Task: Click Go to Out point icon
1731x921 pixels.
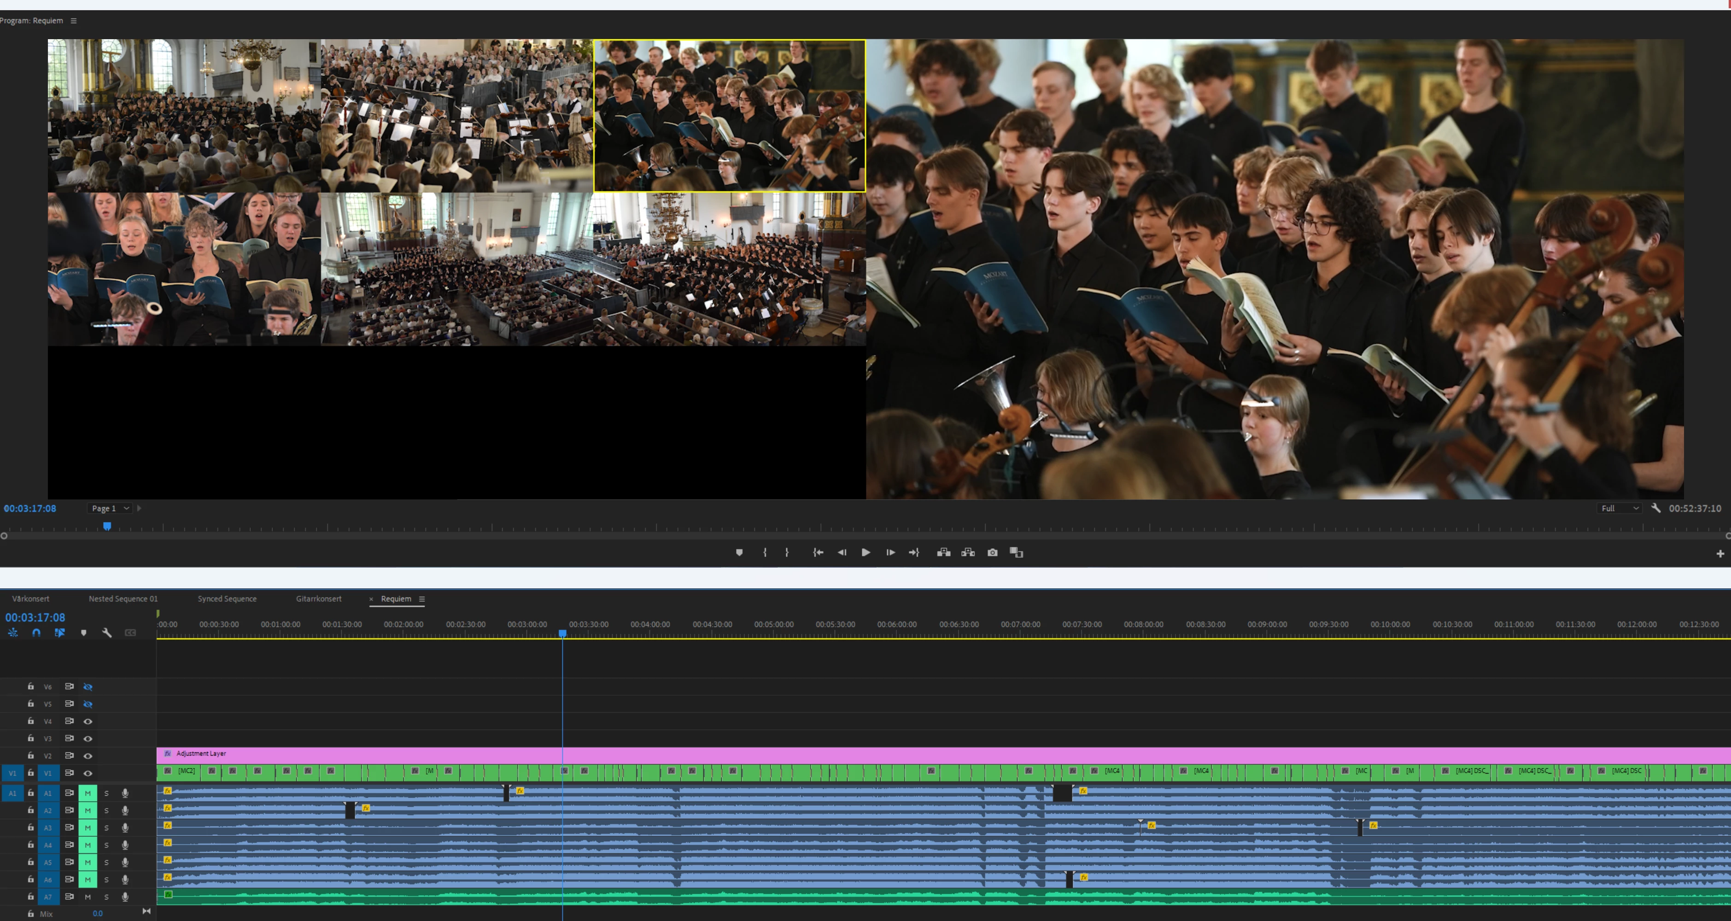Action: pos(914,552)
